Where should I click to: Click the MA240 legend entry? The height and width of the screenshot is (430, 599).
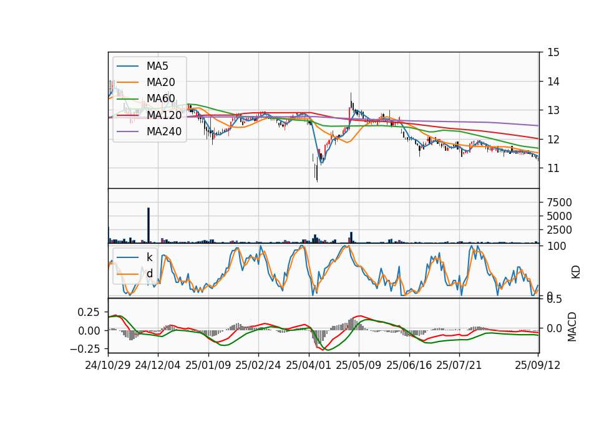pyautogui.click(x=149, y=131)
